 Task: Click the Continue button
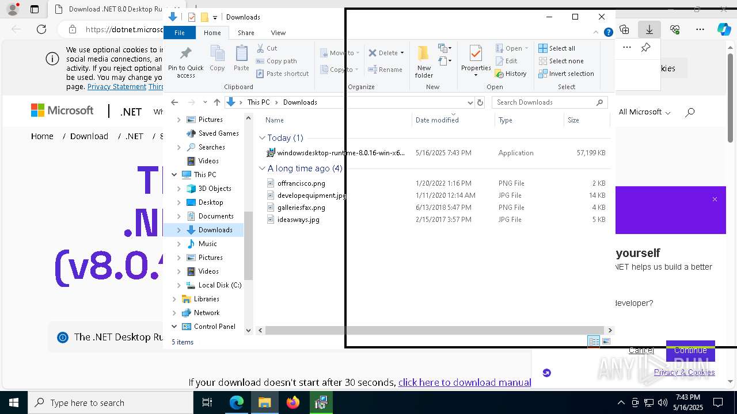pyautogui.click(x=690, y=350)
